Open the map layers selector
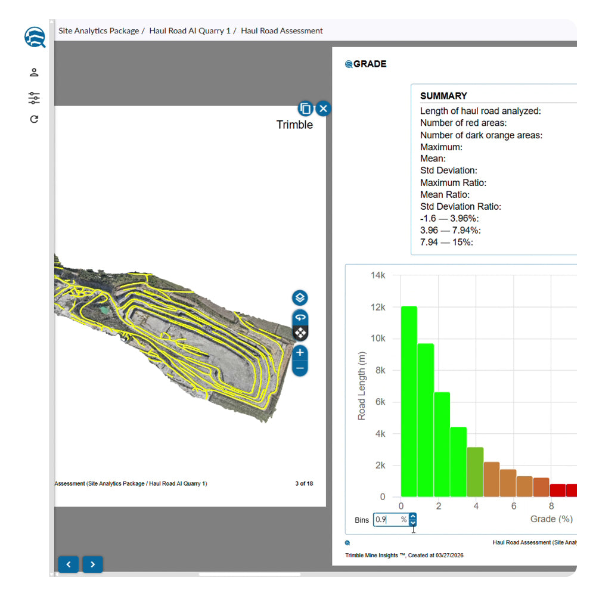The image size is (596, 596). [x=300, y=297]
